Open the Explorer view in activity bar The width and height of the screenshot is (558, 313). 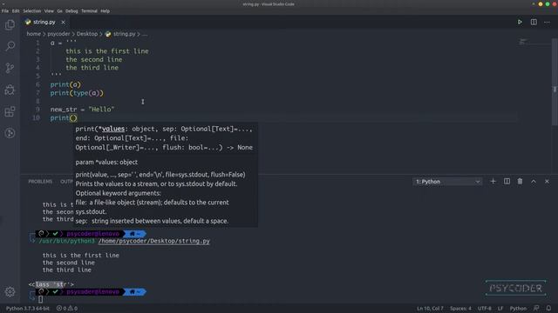click(10, 24)
